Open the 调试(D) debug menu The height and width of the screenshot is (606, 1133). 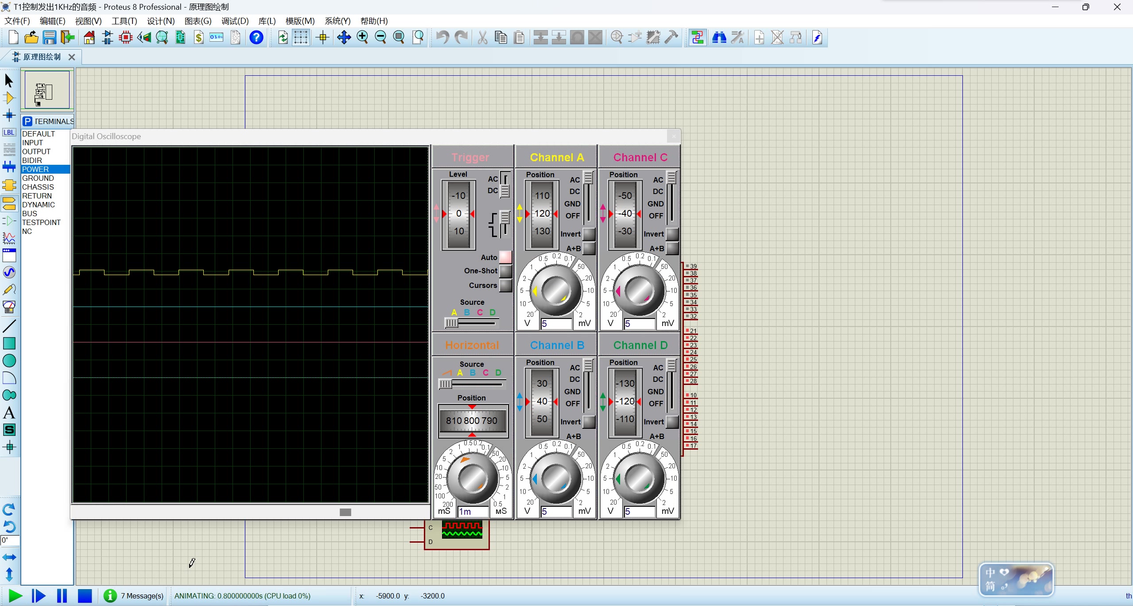(235, 21)
